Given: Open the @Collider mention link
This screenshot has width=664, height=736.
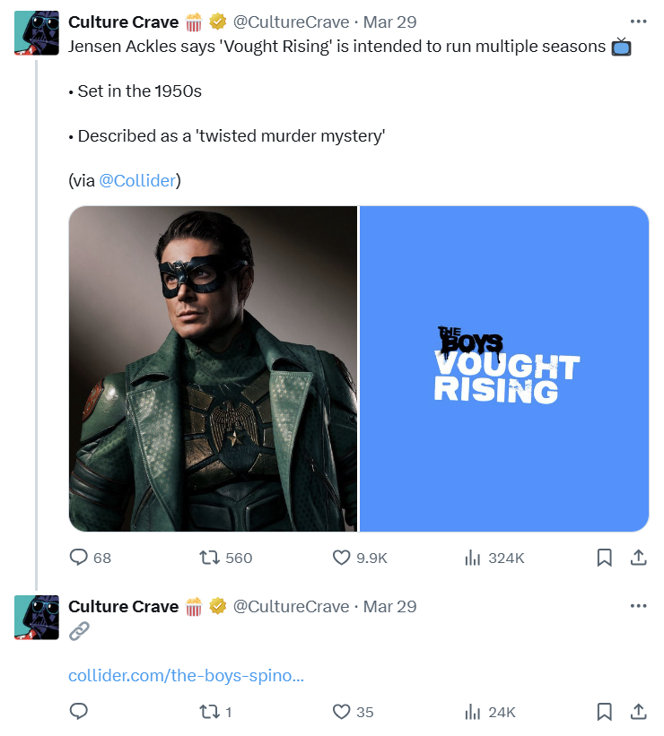Looking at the screenshot, I should coord(137,180).
